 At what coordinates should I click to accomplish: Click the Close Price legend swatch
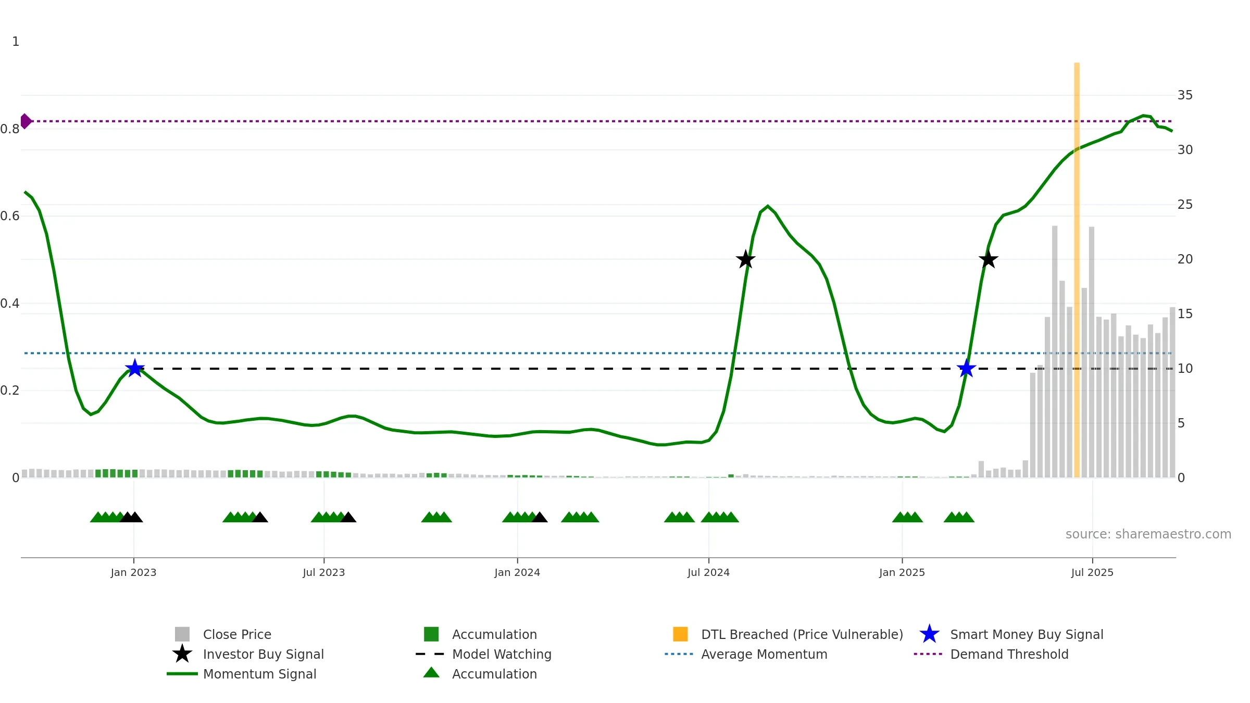tap(182, 634)
